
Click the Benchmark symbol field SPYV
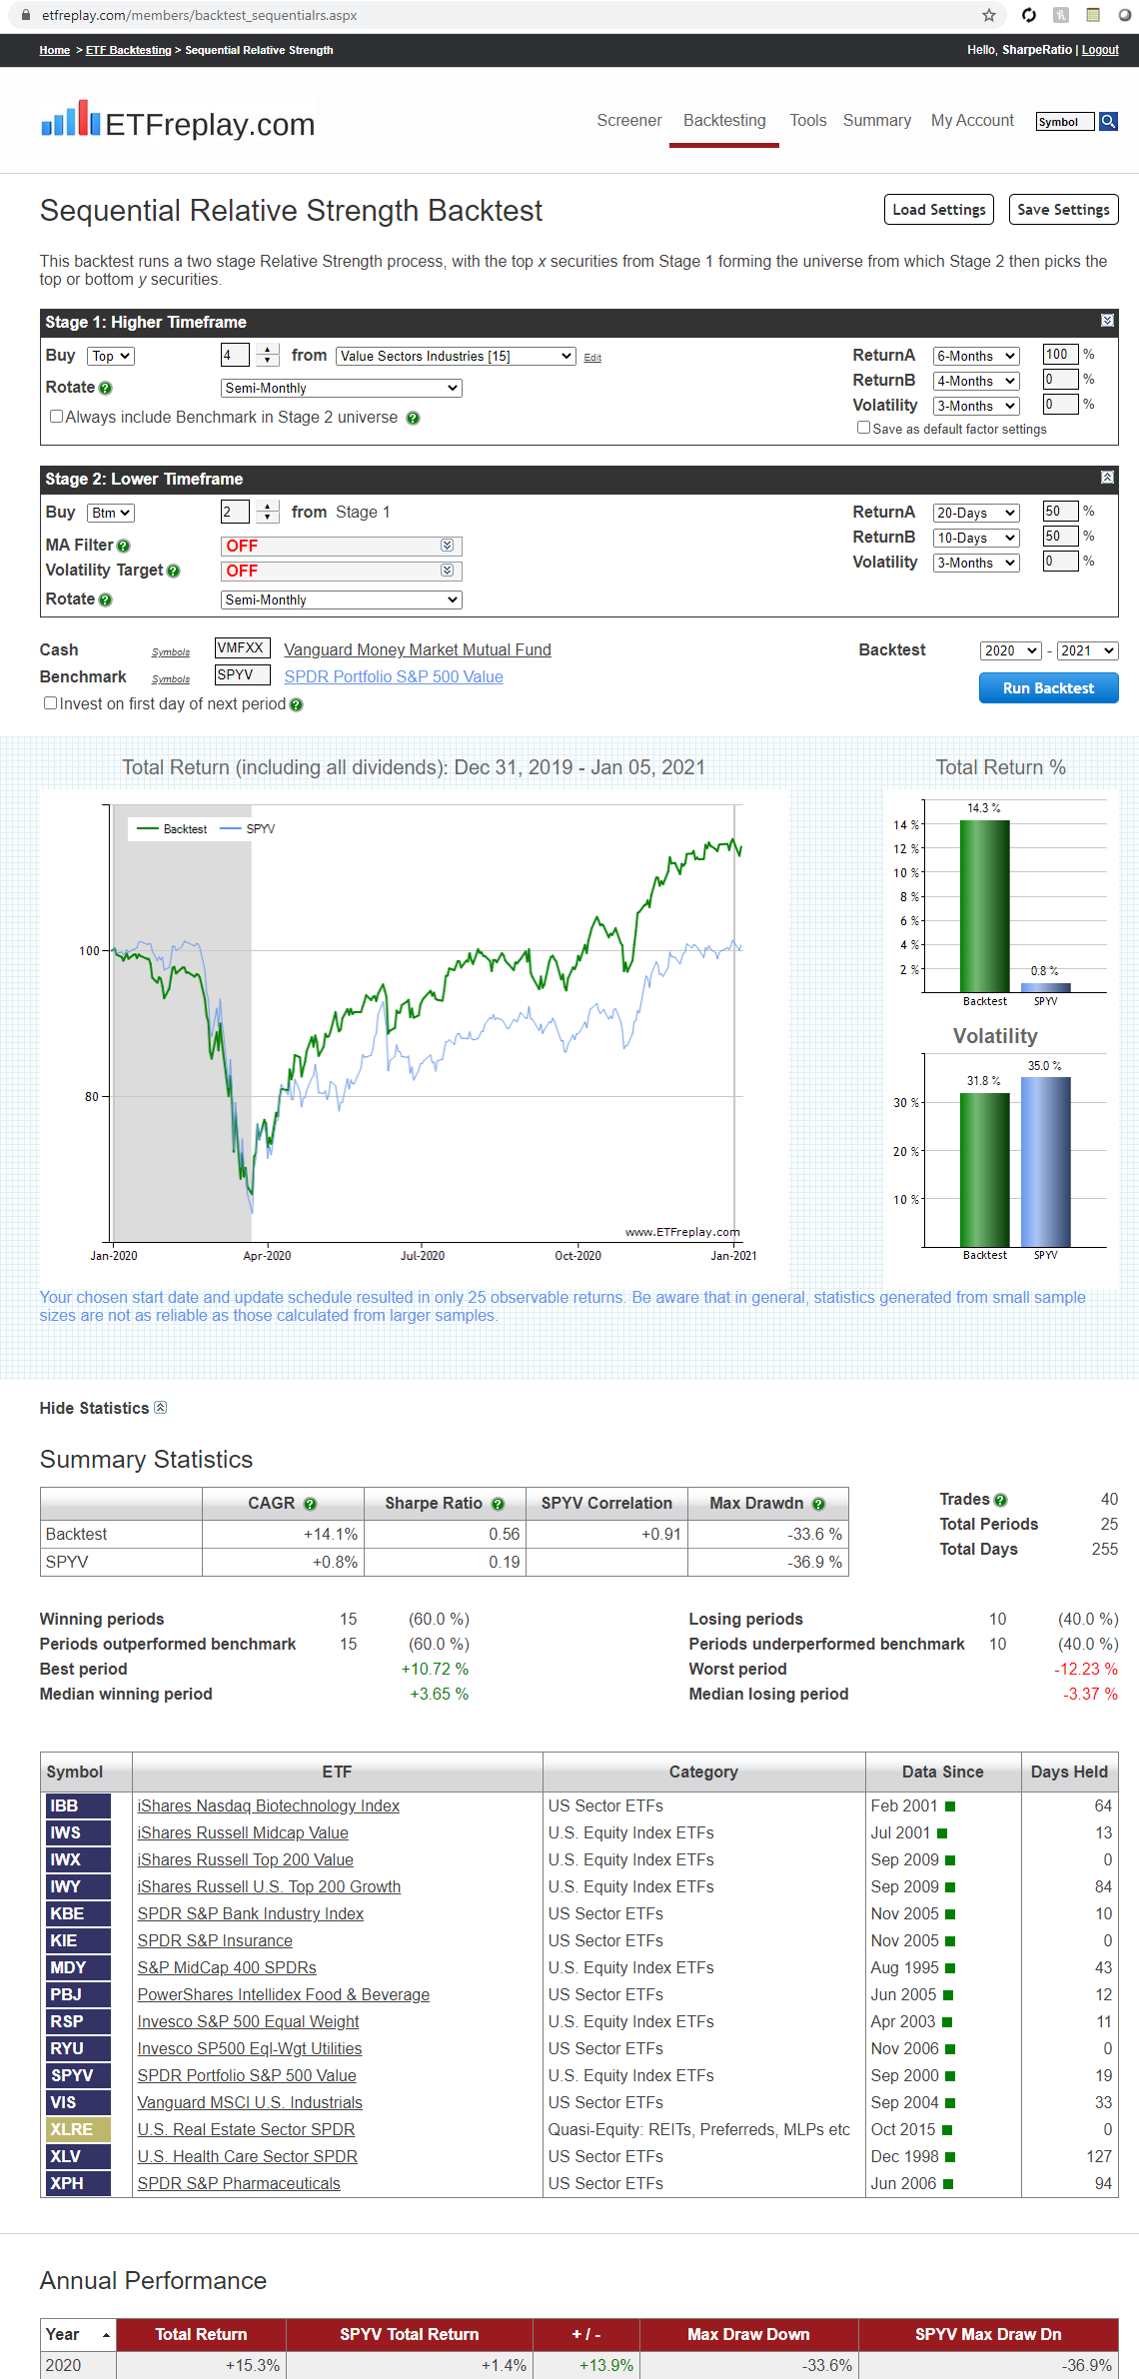243,675
